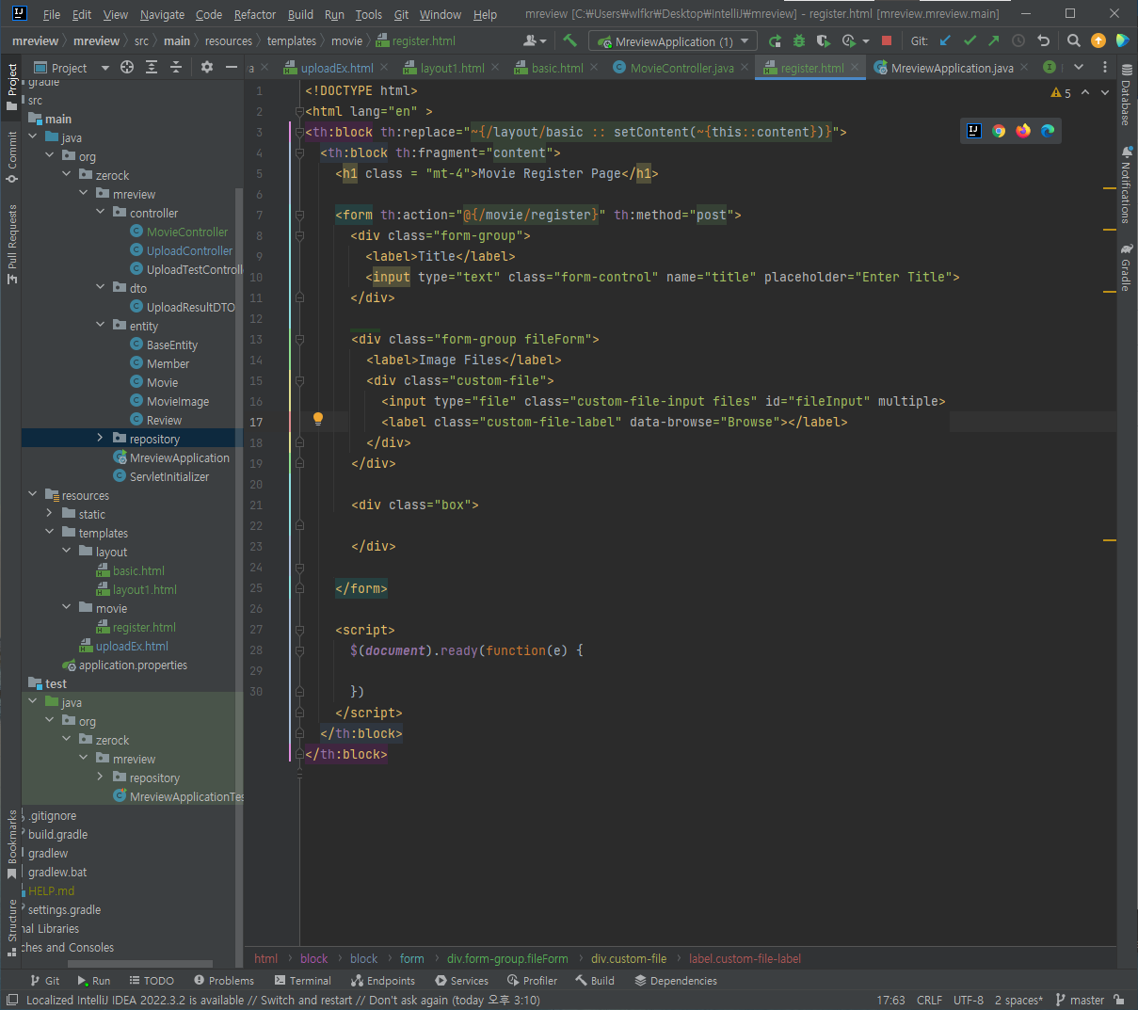
Task: Open Project panel options gear
Action: 207,67
